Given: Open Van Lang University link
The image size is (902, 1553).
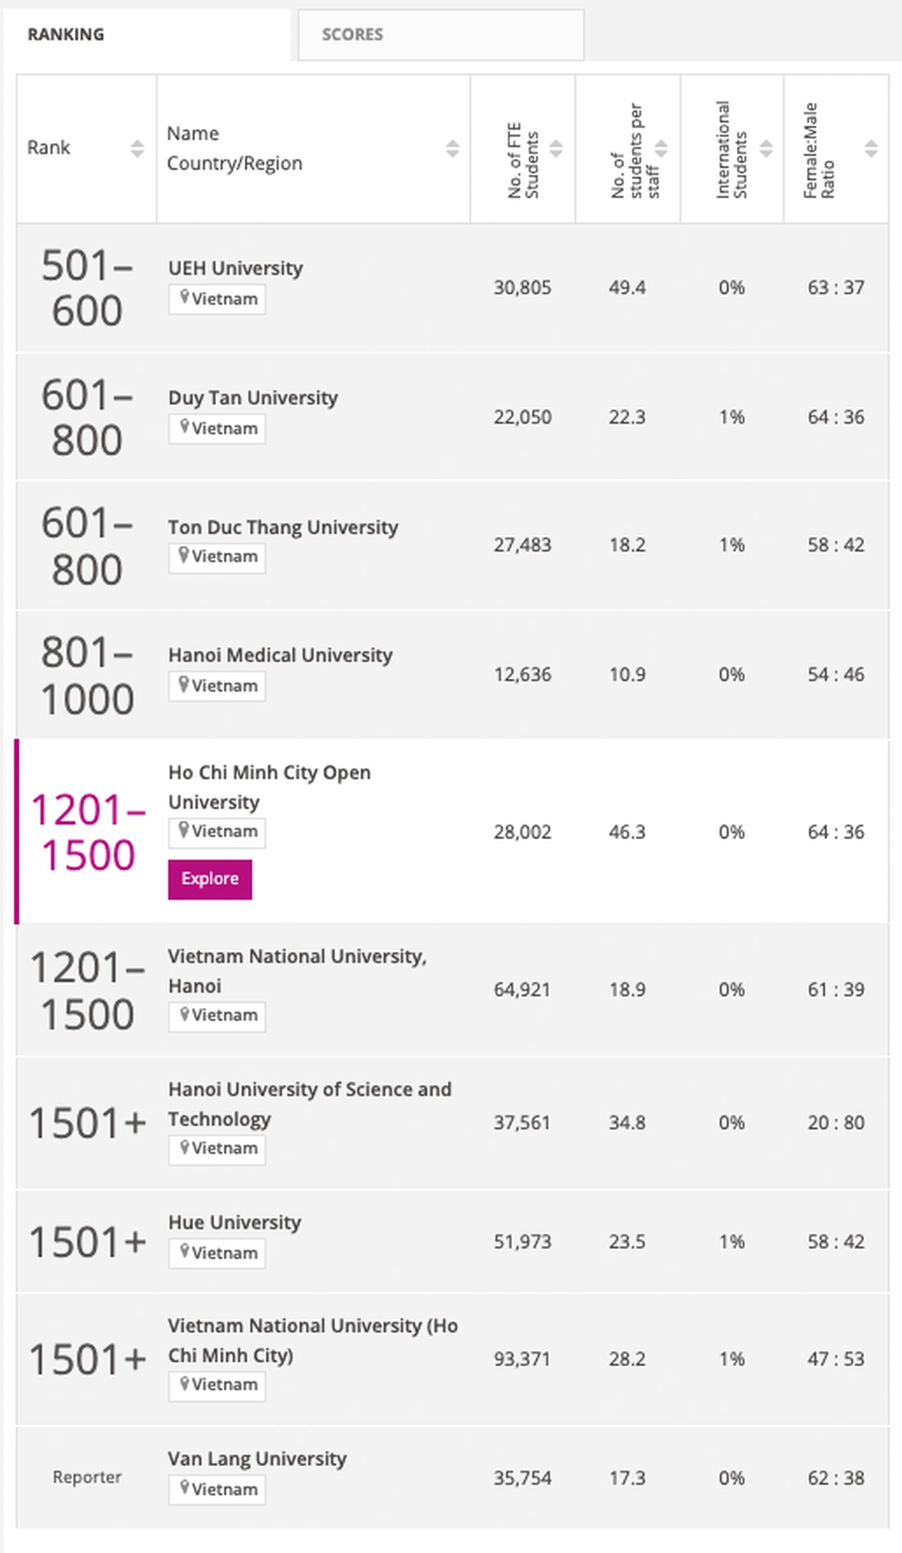Looking at the screenshot, I should 257,1459.
